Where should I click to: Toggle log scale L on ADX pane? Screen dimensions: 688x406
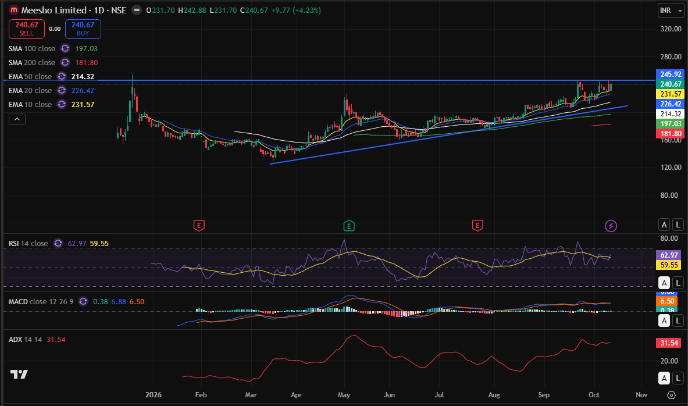click(678, 378)
